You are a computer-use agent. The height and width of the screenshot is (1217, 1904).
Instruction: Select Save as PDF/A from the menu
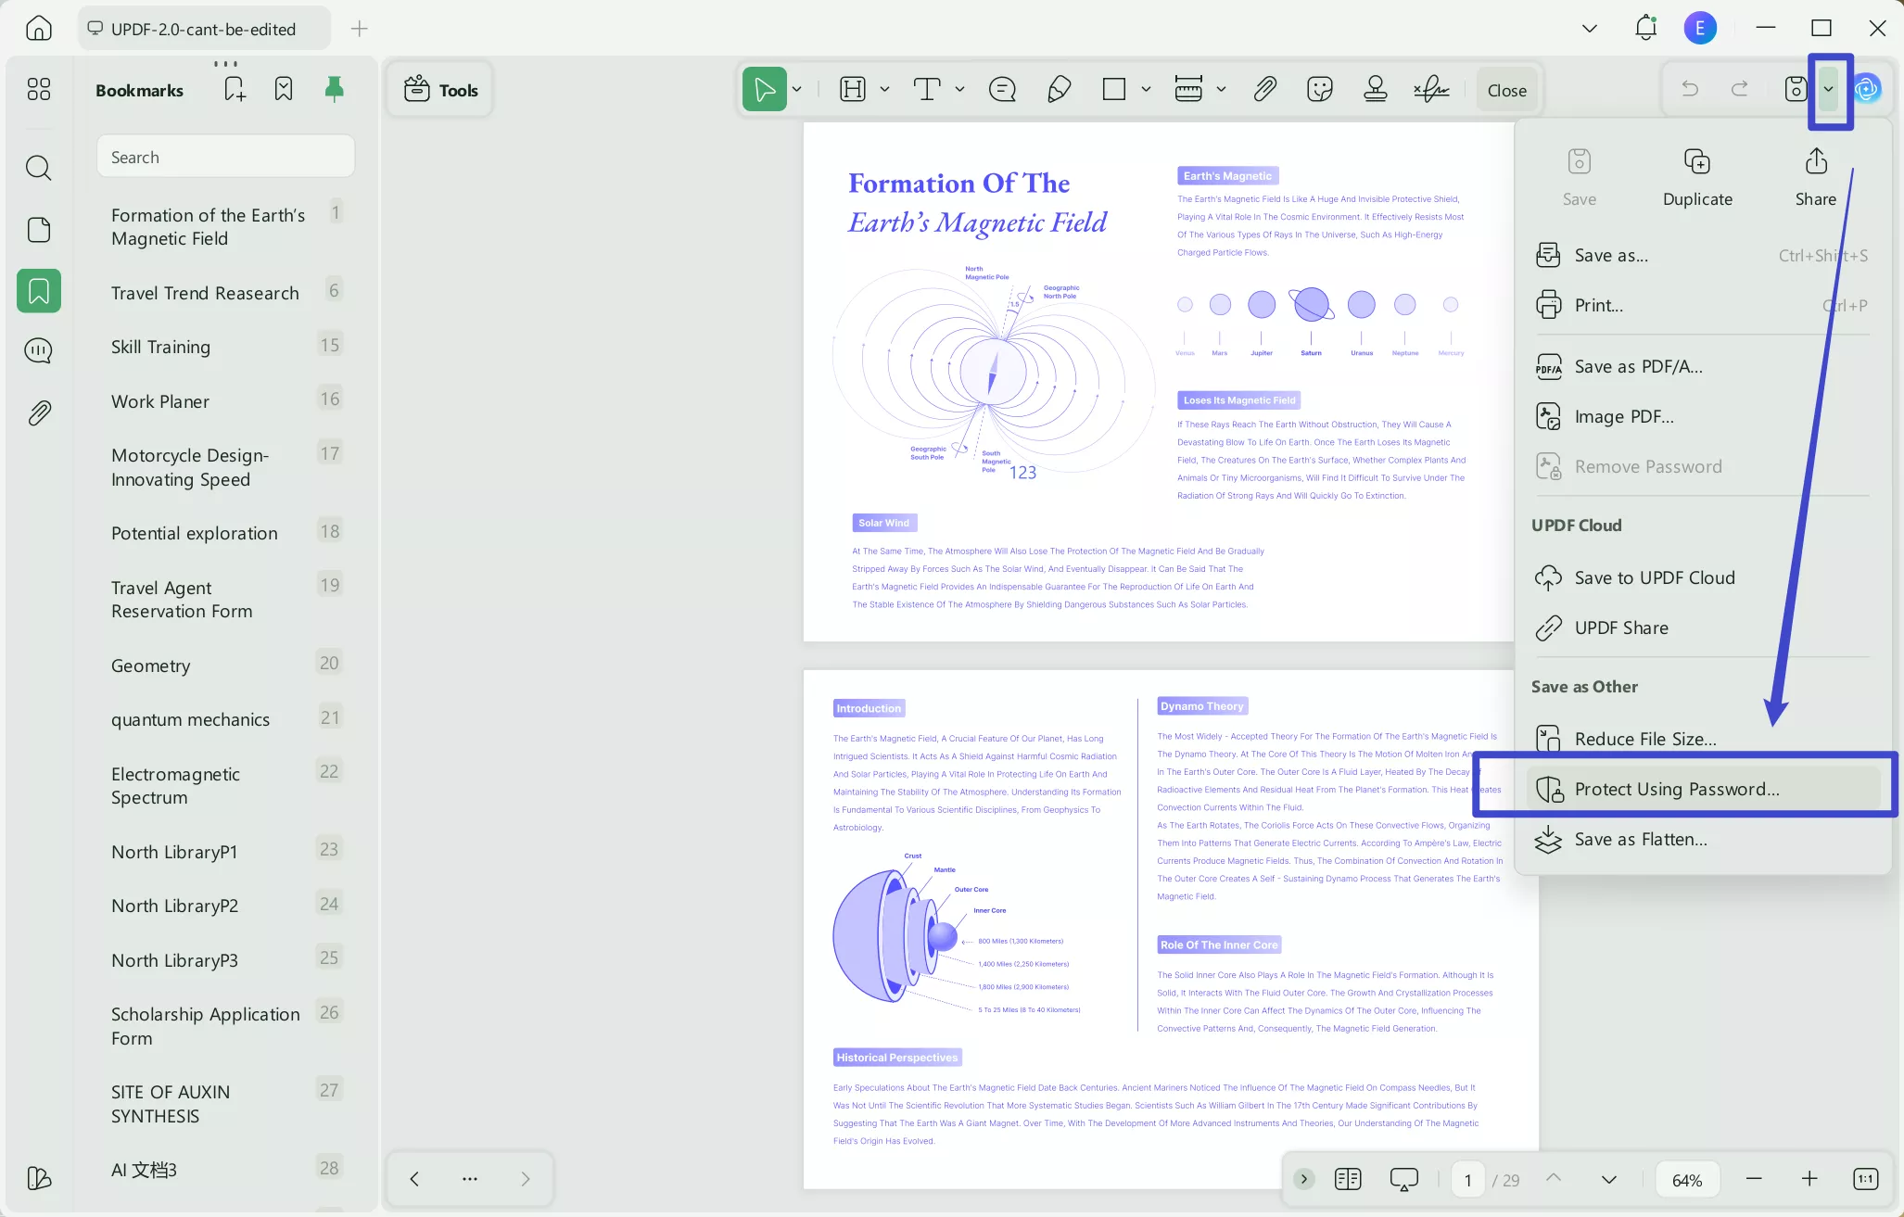[1637, 366]
